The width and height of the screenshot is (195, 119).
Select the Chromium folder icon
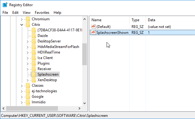point(28,19)
